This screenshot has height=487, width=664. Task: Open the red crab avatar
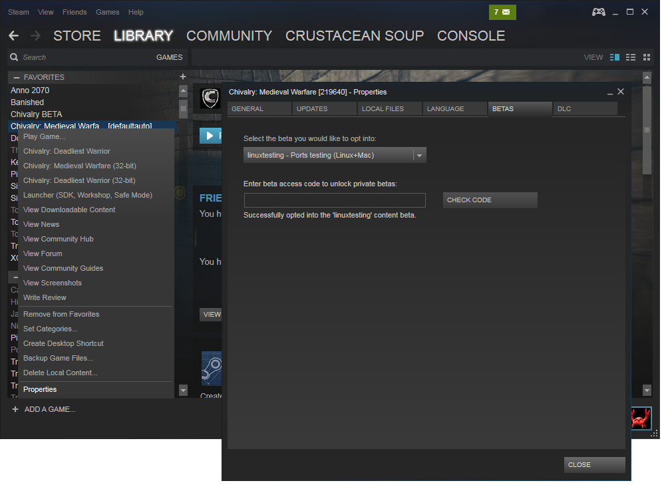pyautogui.click(x=641, y=418)
